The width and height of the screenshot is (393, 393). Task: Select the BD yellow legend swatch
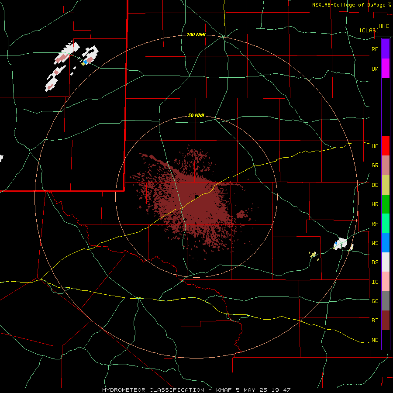pos(386,185)
